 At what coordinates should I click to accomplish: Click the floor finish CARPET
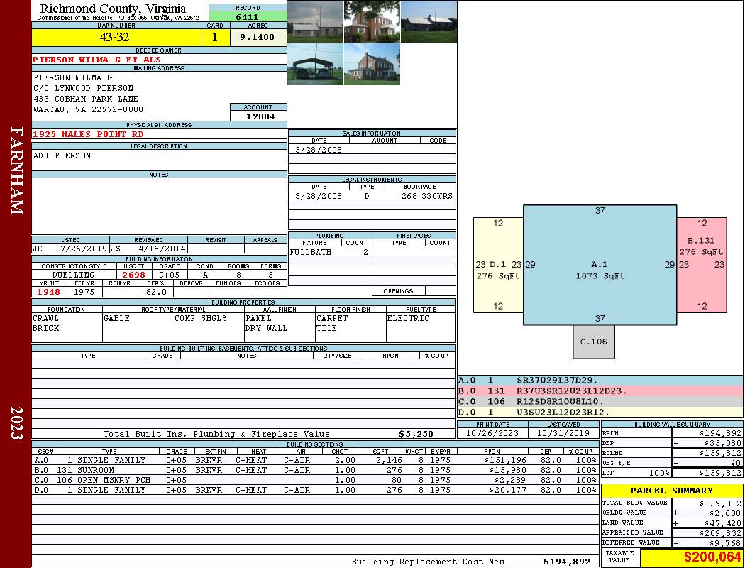tap(331, 318)
